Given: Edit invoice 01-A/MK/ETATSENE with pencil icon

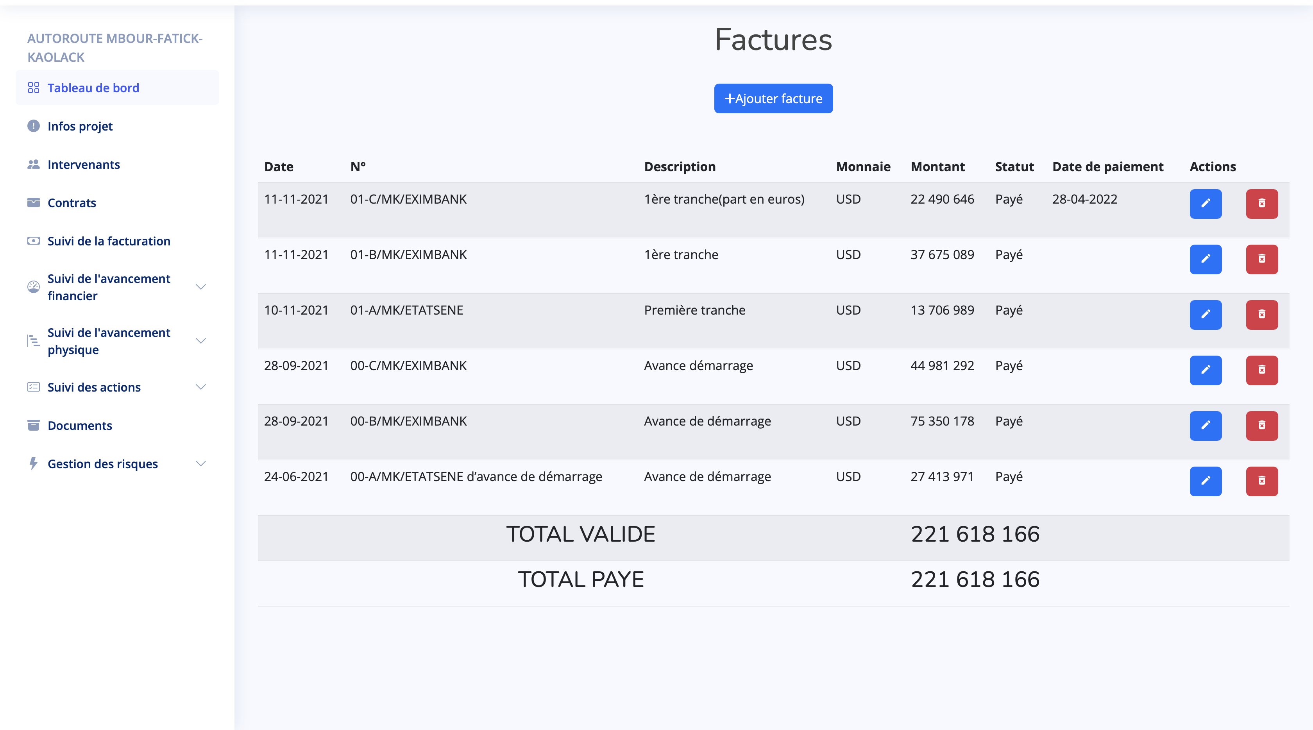Looking at the screenshot, I should point(1206,315).
